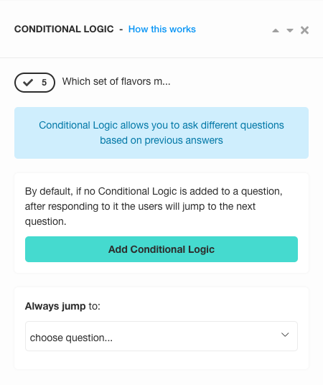The width and height of the screenshot is (323, 385).
Task: Open the 'choose question...' dropdown
Action: (x=161, y=336)
